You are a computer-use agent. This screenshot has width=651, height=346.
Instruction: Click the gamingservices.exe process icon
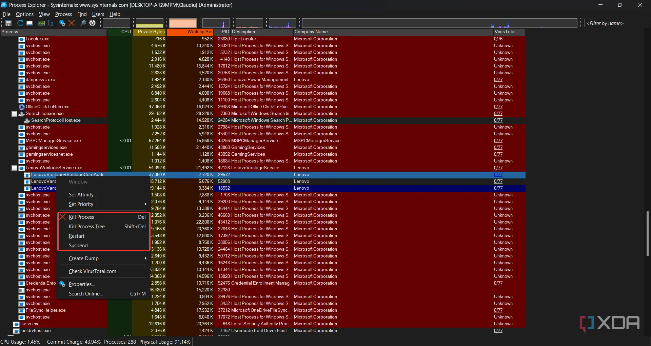click(22, 148)
